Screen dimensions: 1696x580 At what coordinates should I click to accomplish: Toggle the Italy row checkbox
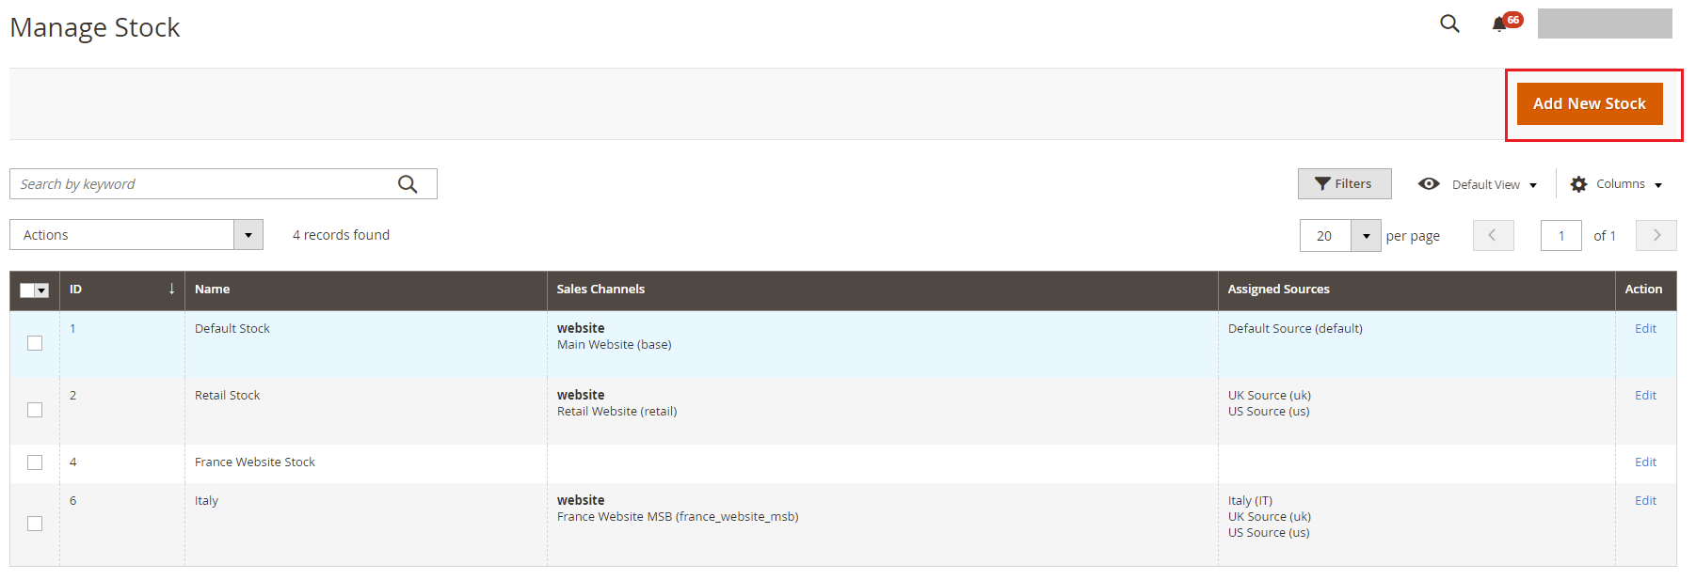35,524
